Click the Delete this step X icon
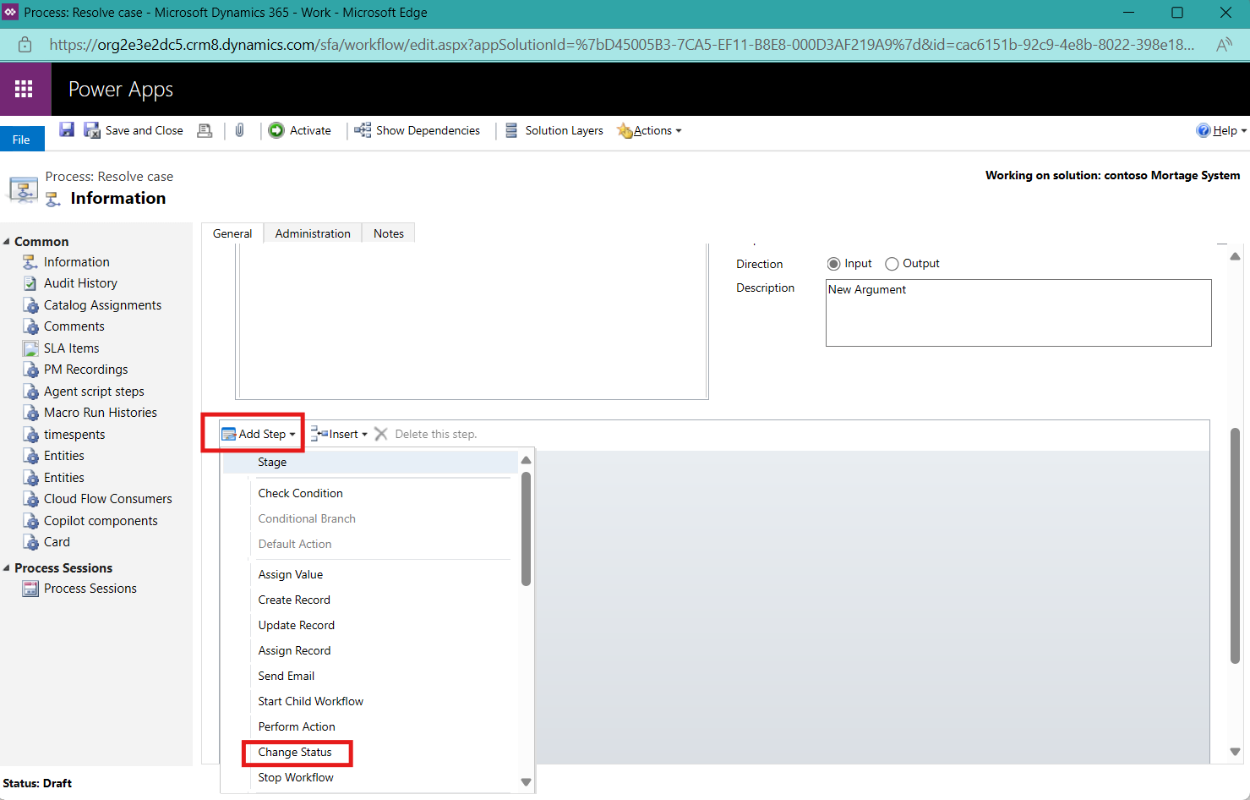This screenshot has height=800, width=1250. pyautogui.click(x=381, y=434)
